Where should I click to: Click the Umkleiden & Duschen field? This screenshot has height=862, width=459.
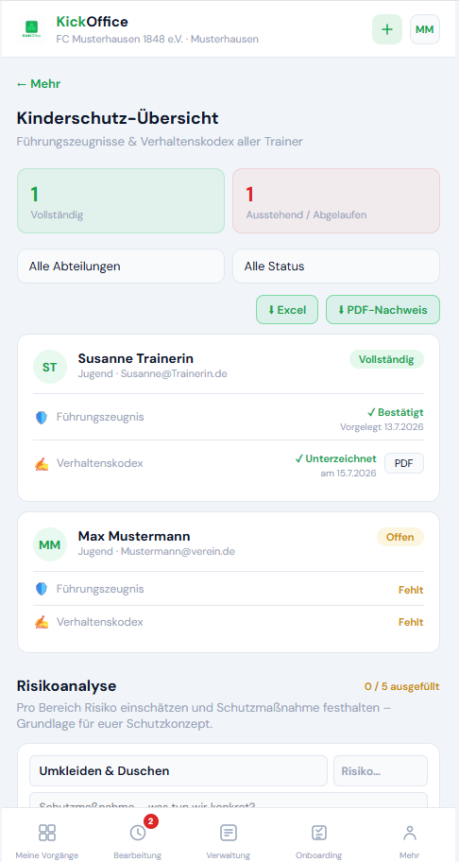pyautogui.click(x=178, y=770)
